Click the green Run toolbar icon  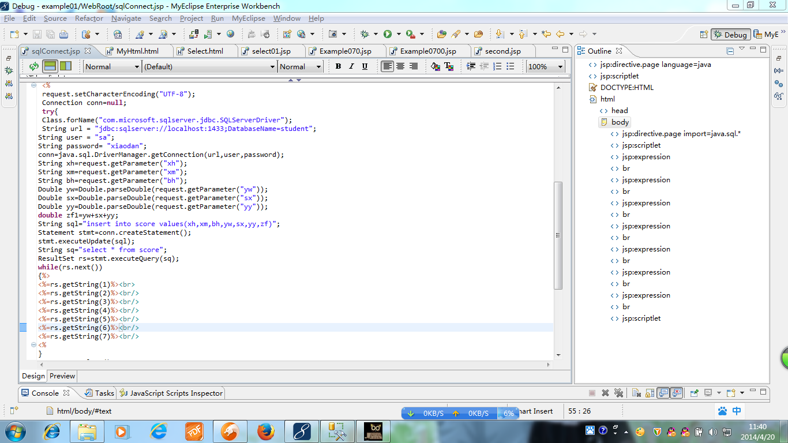(x=388, y=34)
